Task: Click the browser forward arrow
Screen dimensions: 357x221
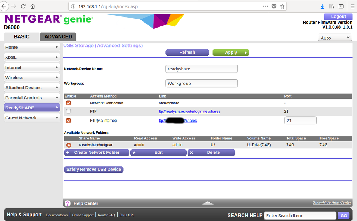Action: (14, 6)
